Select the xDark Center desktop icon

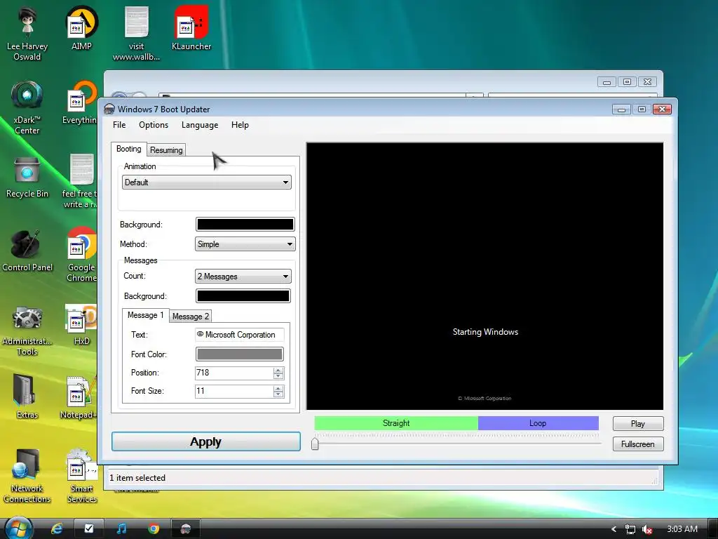tap(27, 107)
